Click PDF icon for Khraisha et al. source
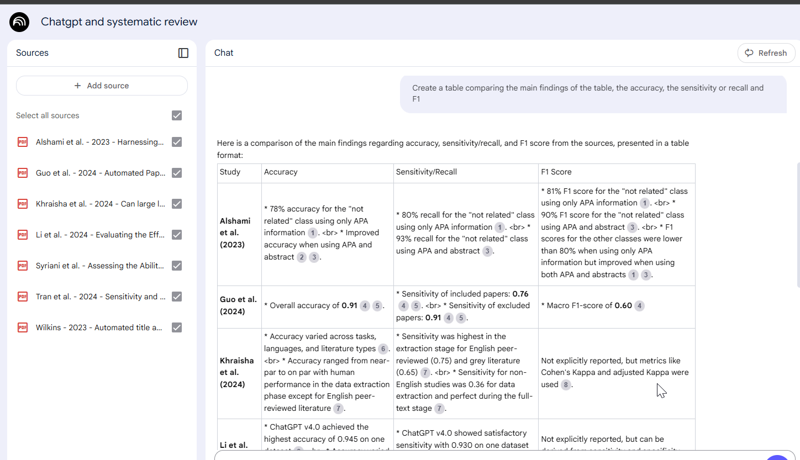Viewport: 800px width, 460px height. 23,204
